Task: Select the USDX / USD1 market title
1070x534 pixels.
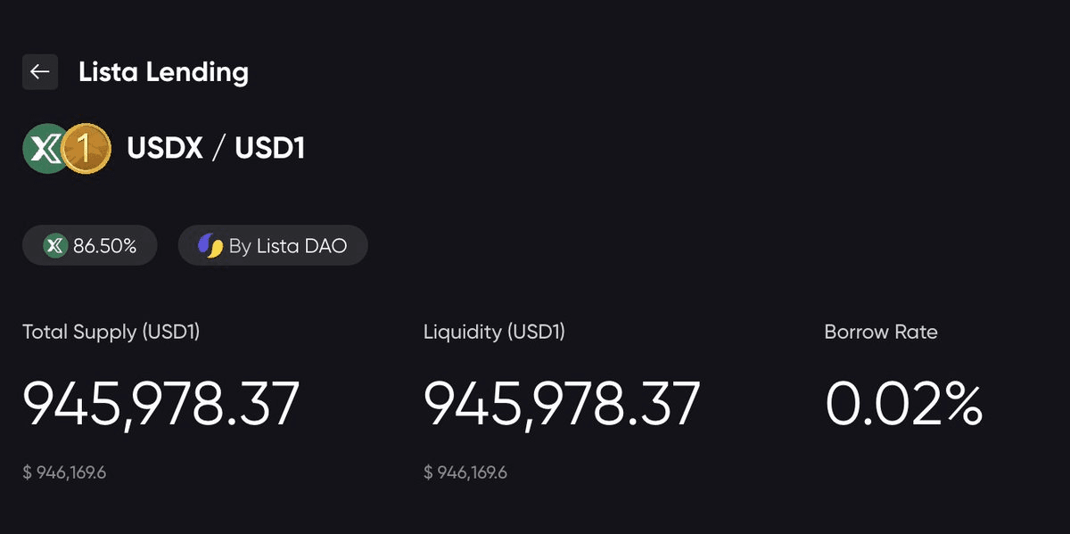Action: point(216,148)
